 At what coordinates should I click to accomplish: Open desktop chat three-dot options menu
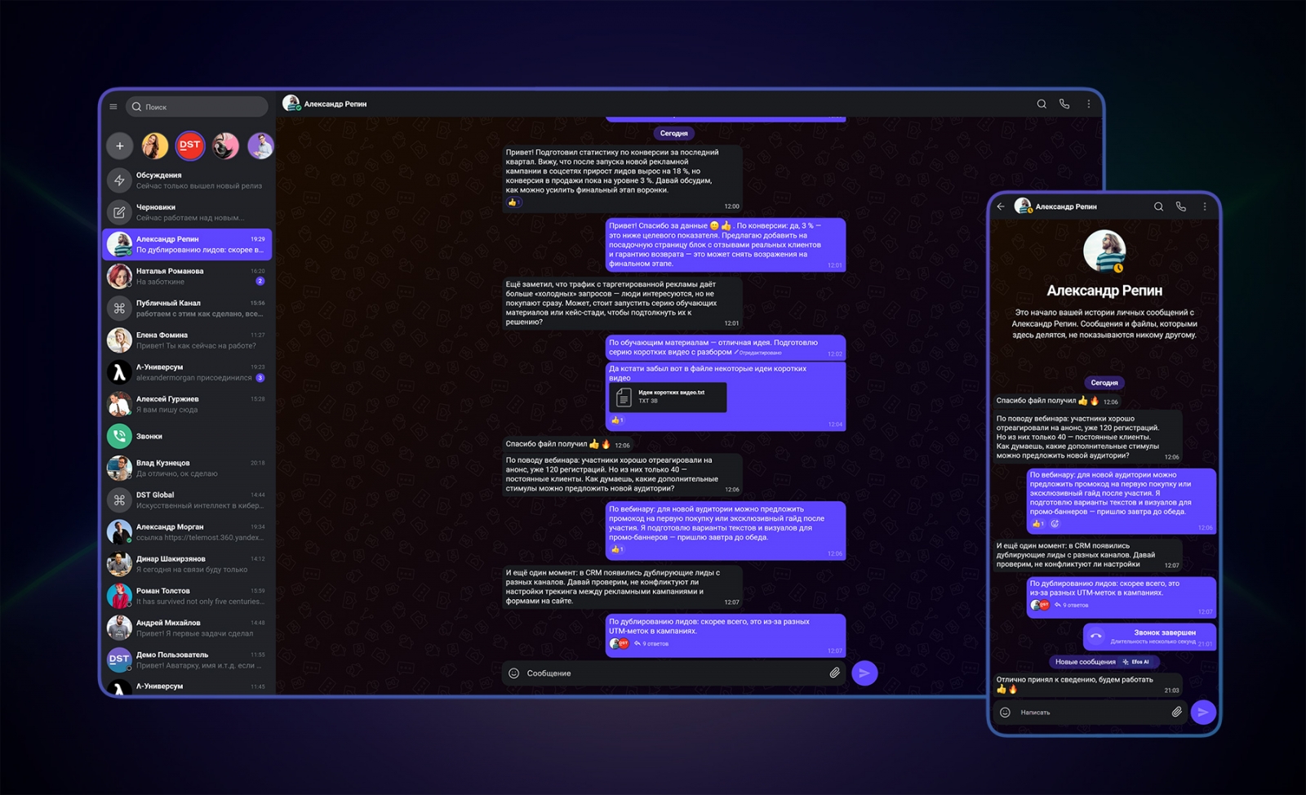pos(1088,104)
